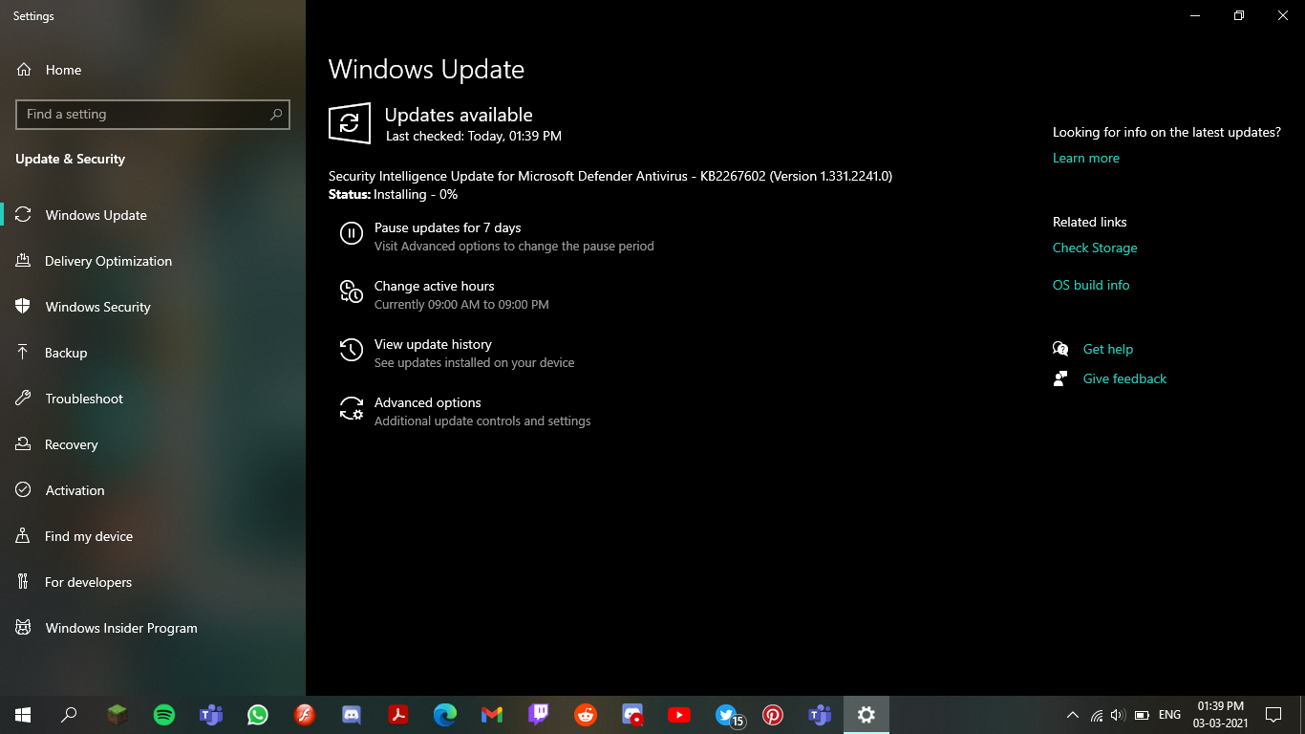Open the OS build info link
The height and width of the screenshot is (734, 1305).
1091,285
